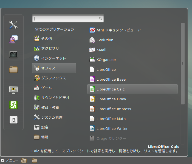This screenshot has width=192, height=164.
Task: Launch the plain LibreOffice icon
Action: [92, 69]
